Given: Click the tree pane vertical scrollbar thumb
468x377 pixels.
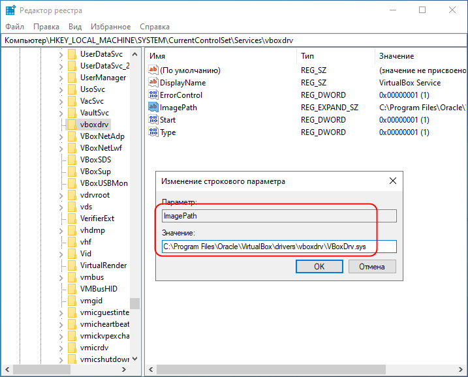Looking at the screenshot, I should (x=135, y=303).
